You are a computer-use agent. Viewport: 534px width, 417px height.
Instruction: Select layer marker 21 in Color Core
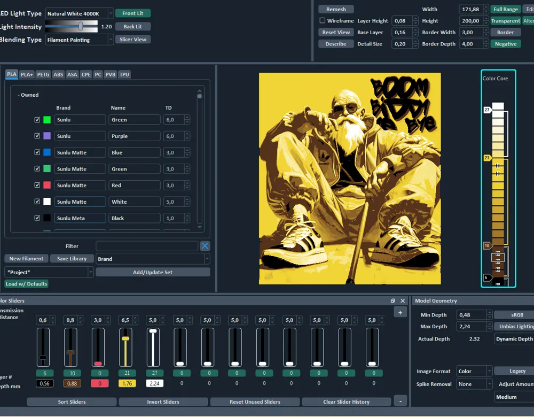tap(487, 158)
